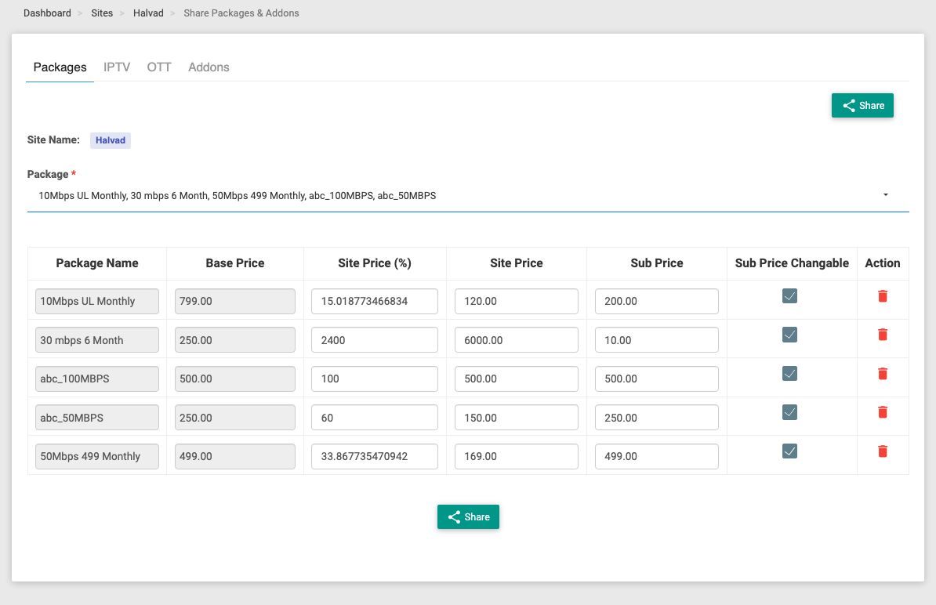Edit Site Price (%) field showing 2400
The image size is (936, 605).
tap(374, 340)
